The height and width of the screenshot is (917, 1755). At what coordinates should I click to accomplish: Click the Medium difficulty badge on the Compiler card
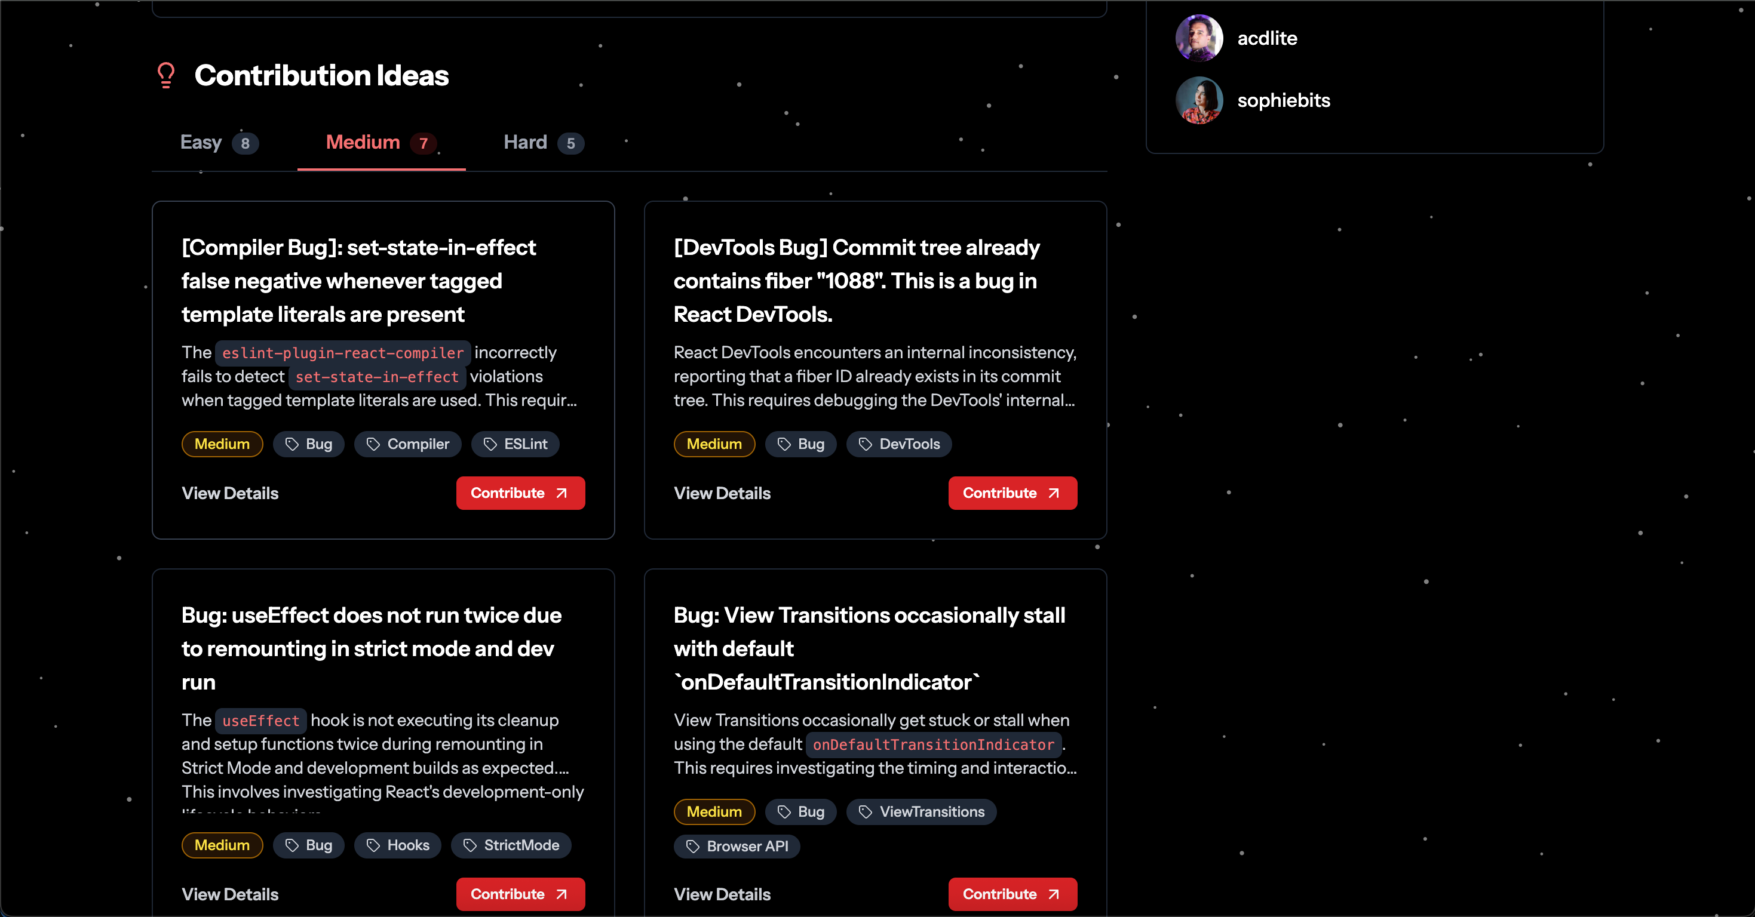(222, 444)
